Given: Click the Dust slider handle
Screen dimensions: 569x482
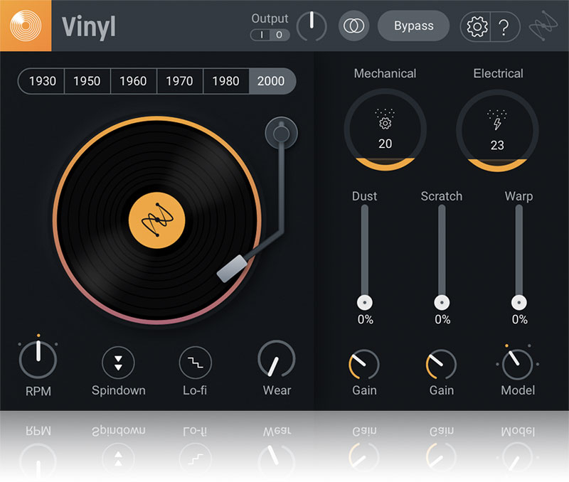Looking at the screenshot, I should 365,301.
